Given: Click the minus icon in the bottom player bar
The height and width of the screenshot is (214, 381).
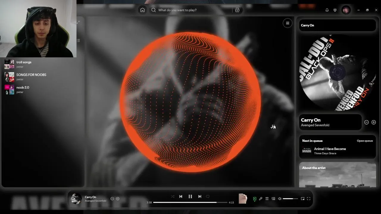Looking at the screenshot, I should click(x=112, y=199).
